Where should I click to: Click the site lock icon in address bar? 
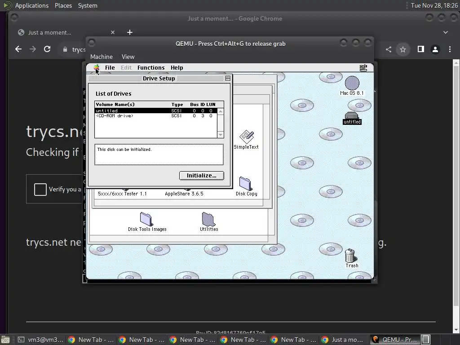(x=65, y=49)
